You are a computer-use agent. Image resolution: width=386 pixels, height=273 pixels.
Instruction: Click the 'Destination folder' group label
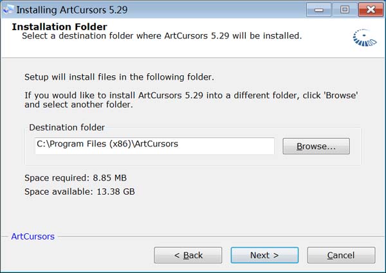(x=67, y=127)
